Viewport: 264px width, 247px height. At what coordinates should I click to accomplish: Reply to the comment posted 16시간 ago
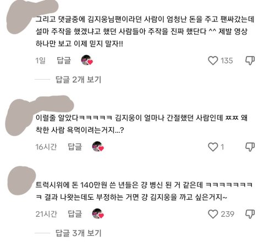pos(75,147)
